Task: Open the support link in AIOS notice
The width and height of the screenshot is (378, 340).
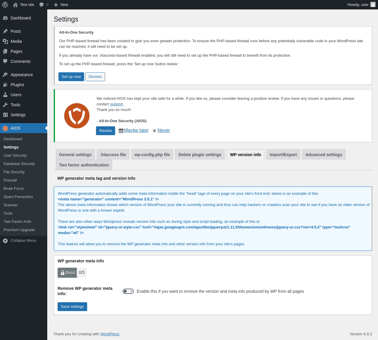Action: click(116, 104)
